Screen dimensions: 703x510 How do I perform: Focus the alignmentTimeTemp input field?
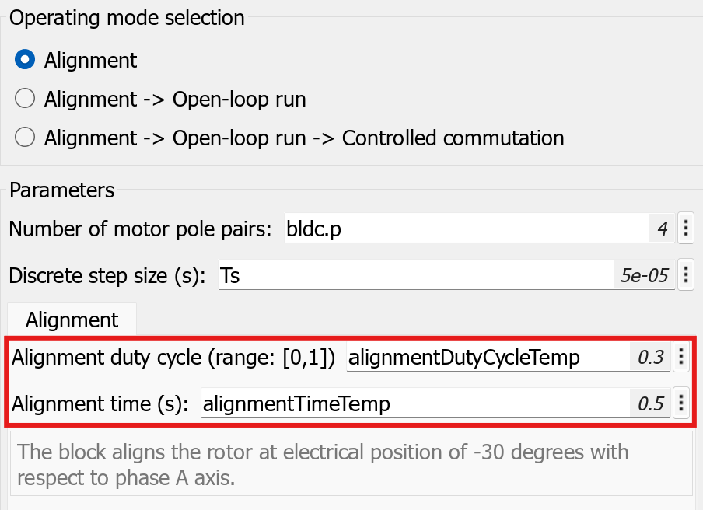pos(416,403)
